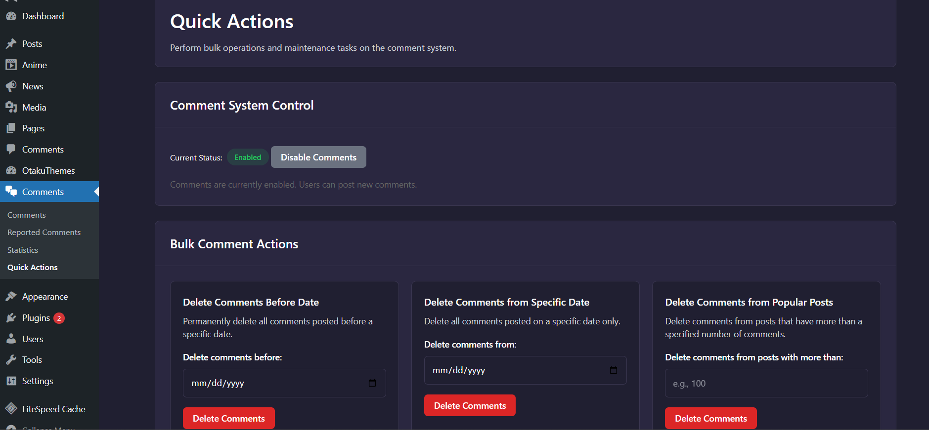The height and width of the screenshot is (430, 929).
Task: Click Bulk Comment Actions heading
Action: click(234, 244)
